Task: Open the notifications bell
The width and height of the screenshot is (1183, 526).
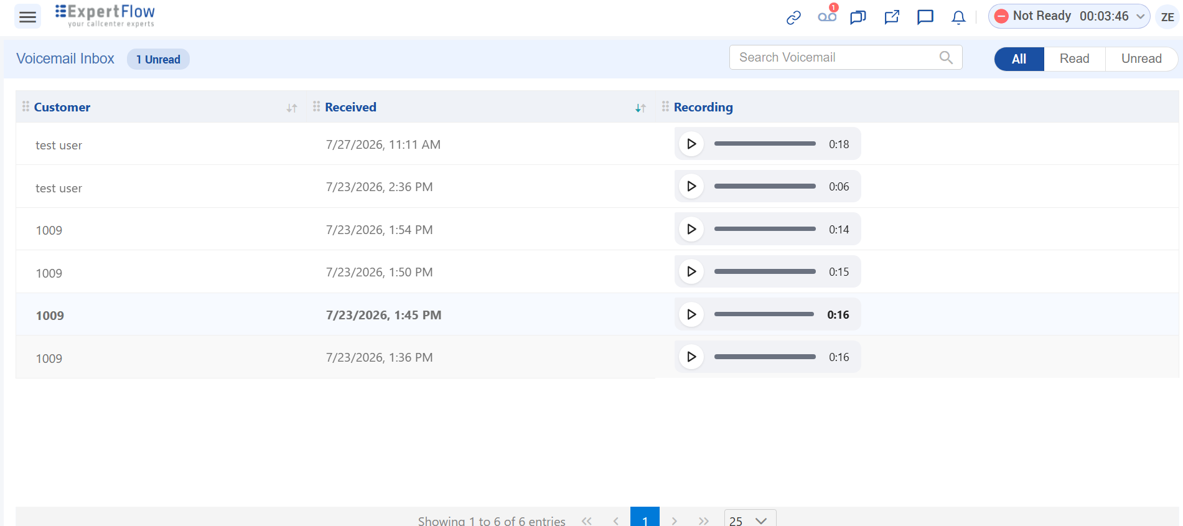Action: click(x=958, y=17)
